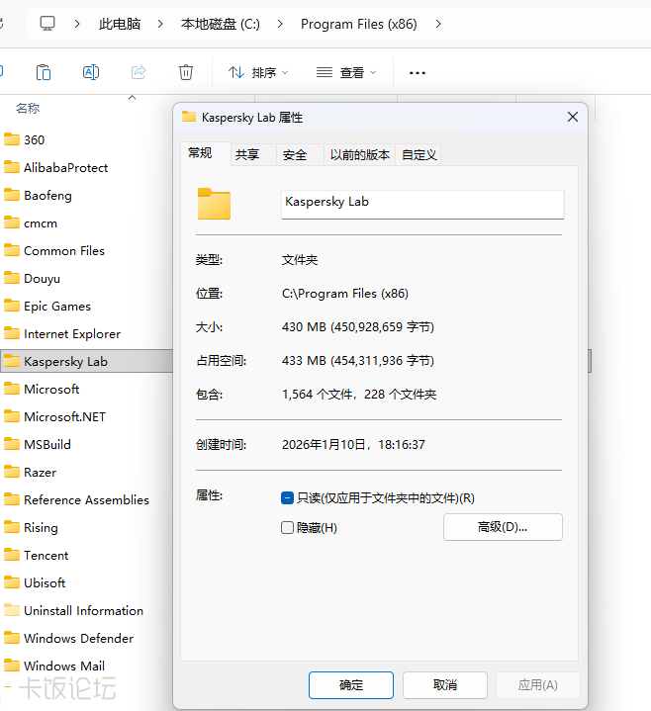Click the 取消 Cancel button
This screenshot has height=711, width=651.
[x=445, y=685]
